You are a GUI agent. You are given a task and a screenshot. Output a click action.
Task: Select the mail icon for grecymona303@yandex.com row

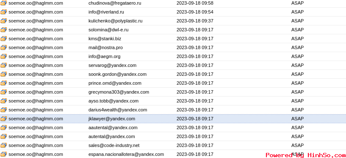3,92
